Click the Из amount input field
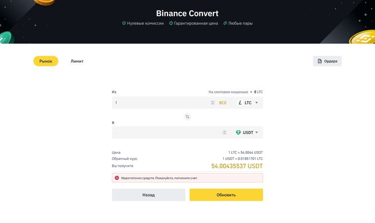 tap(160, 103)
